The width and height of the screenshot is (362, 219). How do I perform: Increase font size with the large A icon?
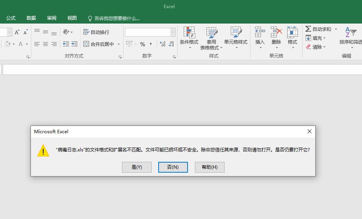[17, 32]
